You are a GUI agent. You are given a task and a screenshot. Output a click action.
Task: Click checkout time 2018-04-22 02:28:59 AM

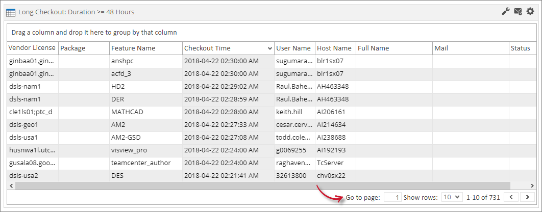228,99
